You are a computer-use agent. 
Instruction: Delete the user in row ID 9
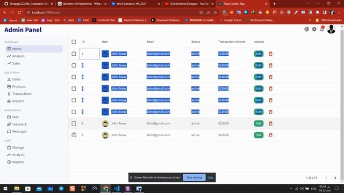point(270,135)
